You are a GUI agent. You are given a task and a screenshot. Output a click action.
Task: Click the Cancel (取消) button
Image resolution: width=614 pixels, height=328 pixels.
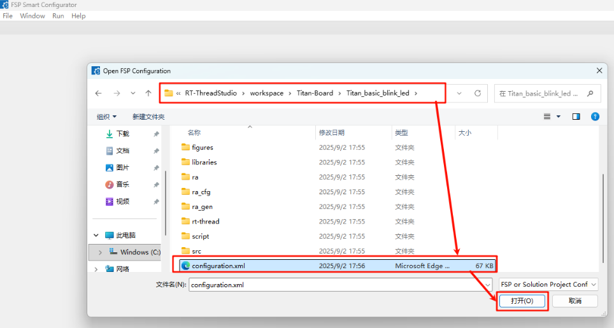[575, 301]
